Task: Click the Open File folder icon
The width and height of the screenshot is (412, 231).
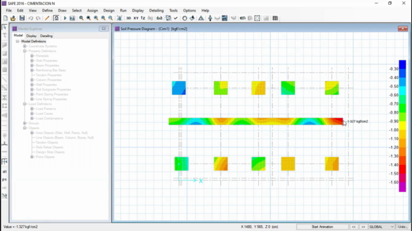Action: click(x=13, y=18)
